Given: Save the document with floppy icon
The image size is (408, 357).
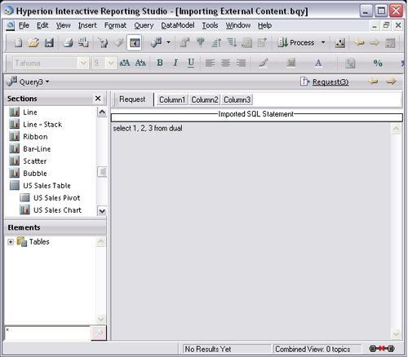Looking at the screenshot, I should click(49, 42).
